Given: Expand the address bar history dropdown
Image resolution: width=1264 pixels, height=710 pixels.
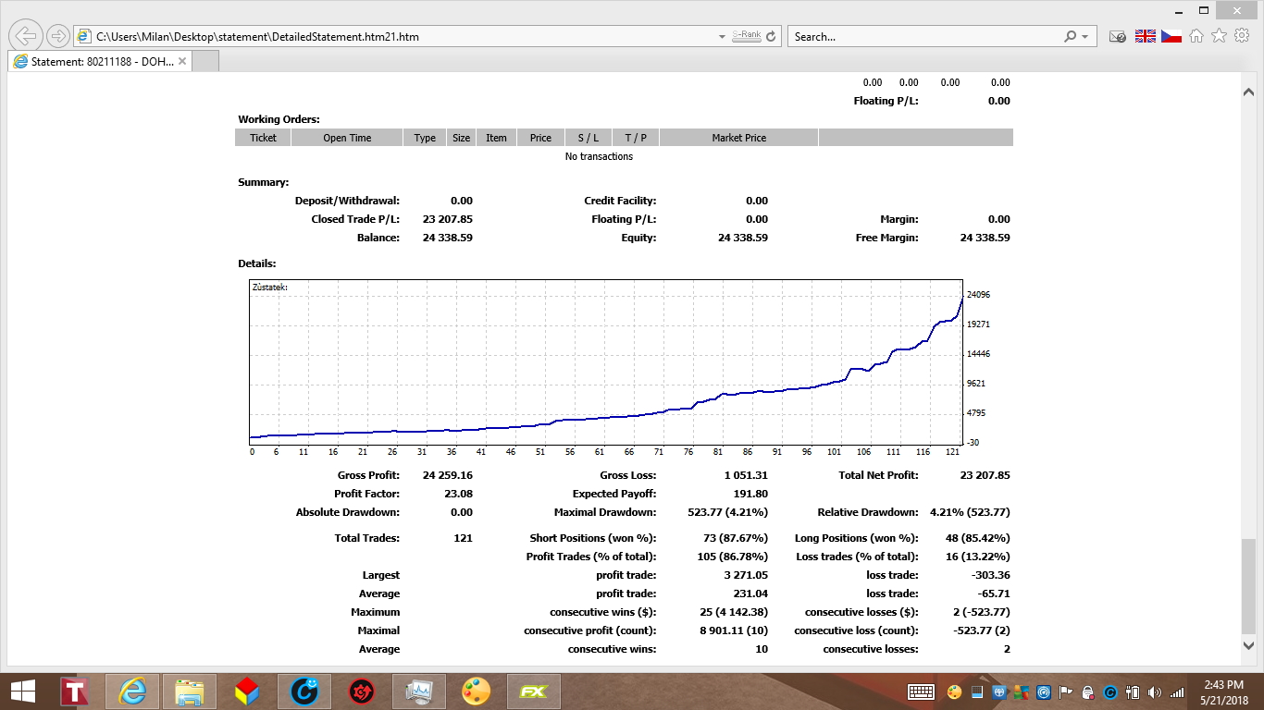Looking at the screenshot, I should pos(722,37).
